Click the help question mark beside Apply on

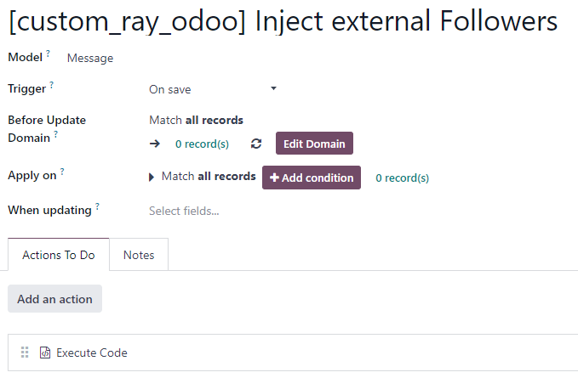(62, 171)
